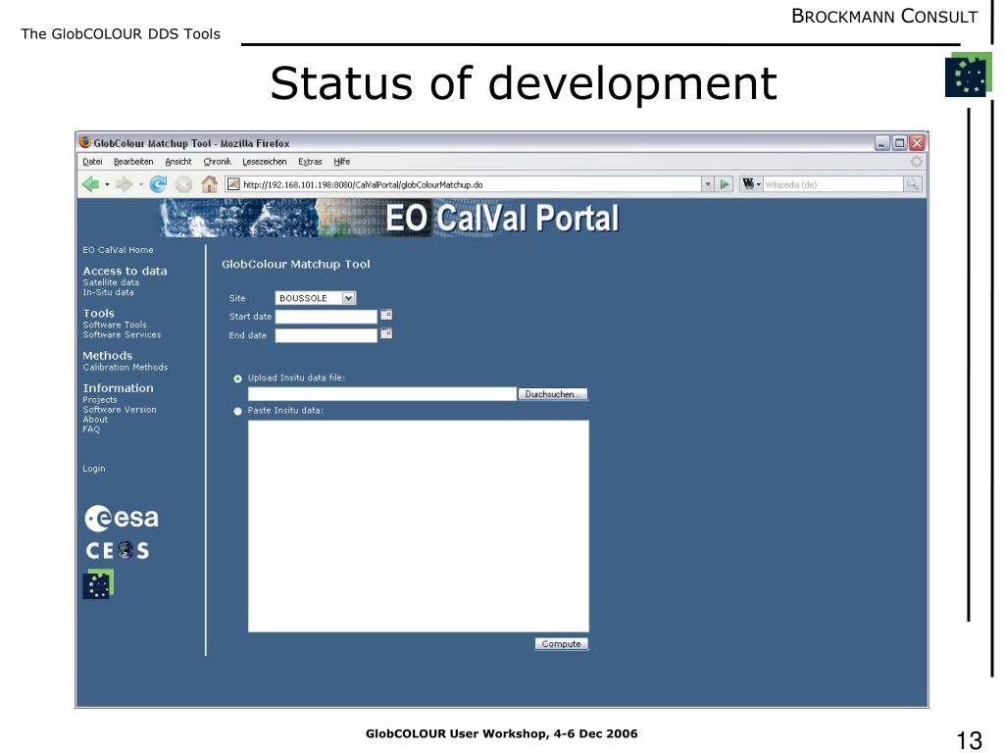Open the End date calendar icon
Image resolution: width=1004 pixels, height=753 pixels.
point(386,333)
